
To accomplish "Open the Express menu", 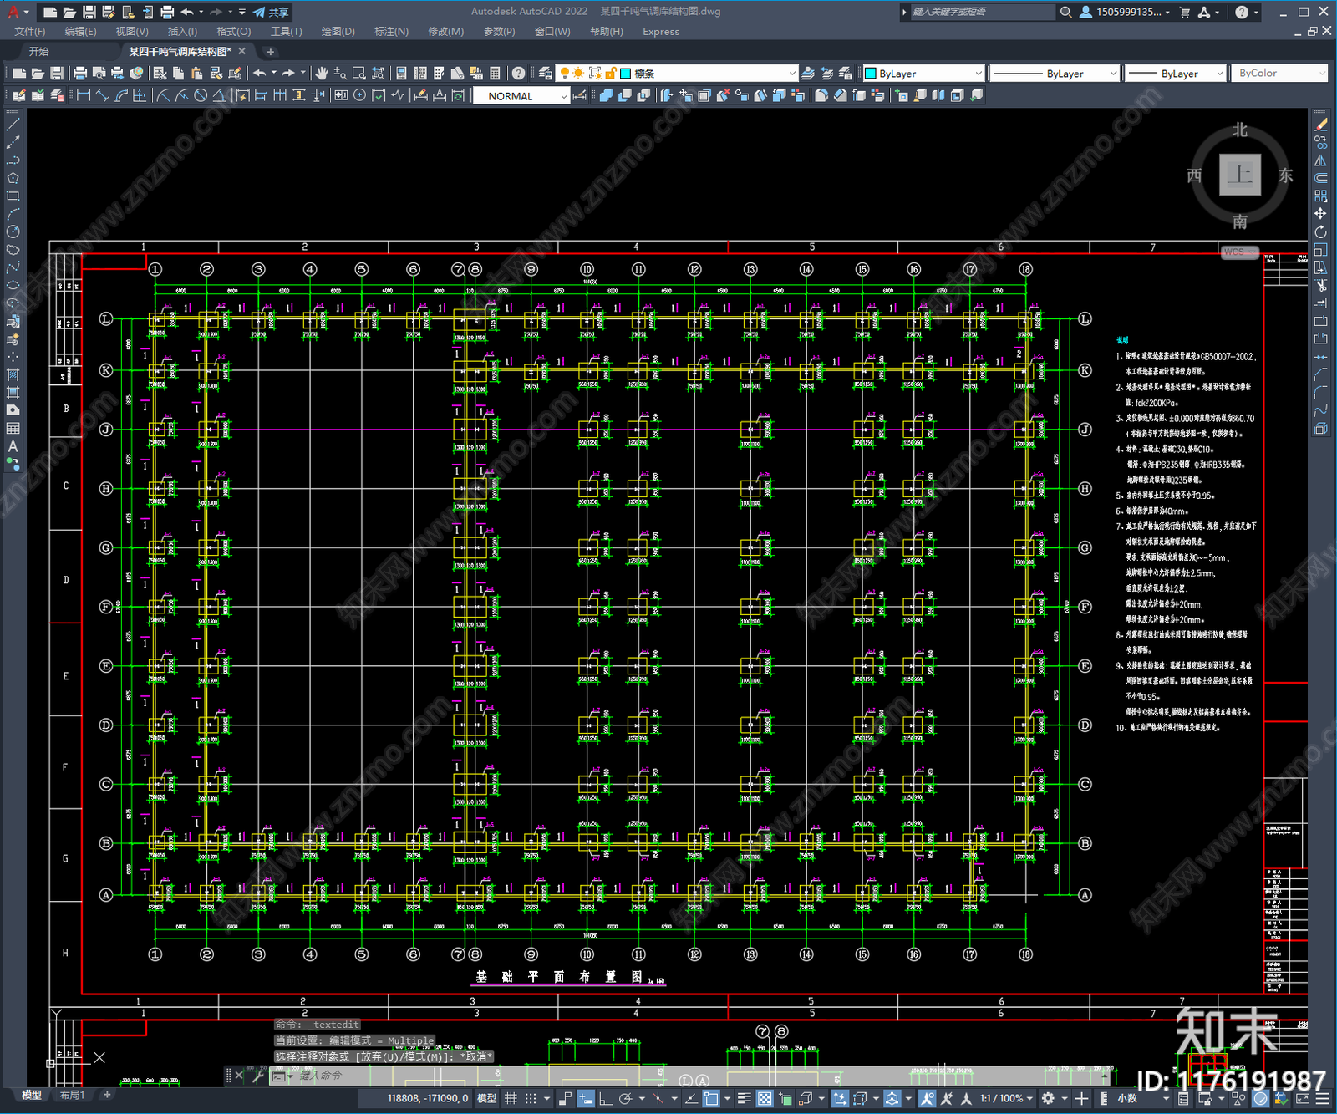I will coord(661,32).
